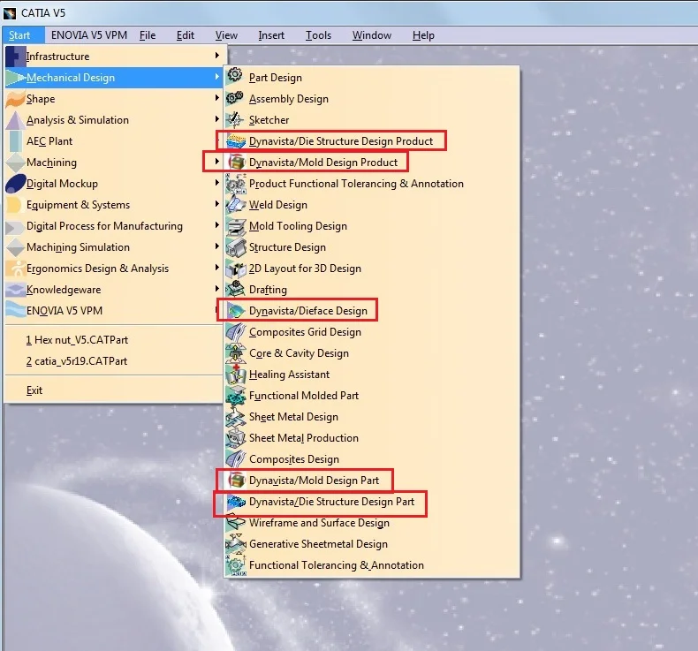Expand the Digital Mockup submenu arrow

(x=216, y=183)
